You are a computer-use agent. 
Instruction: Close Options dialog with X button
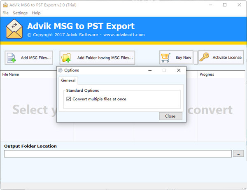[x=179, y=70]
